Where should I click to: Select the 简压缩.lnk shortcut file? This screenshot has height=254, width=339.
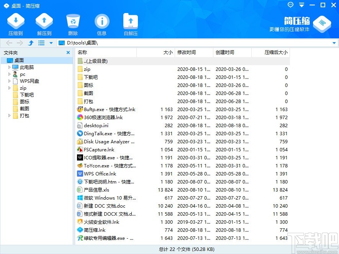click(x=96, y=230)
